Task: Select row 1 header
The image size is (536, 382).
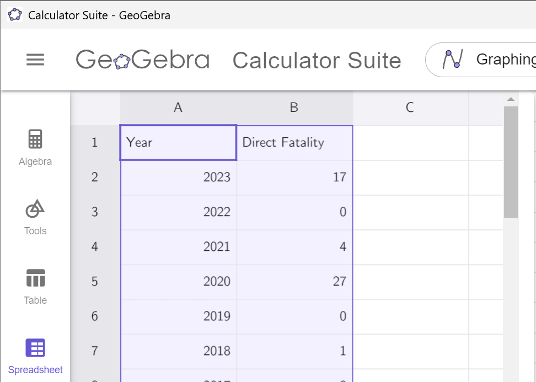Action: pos(95,142)
